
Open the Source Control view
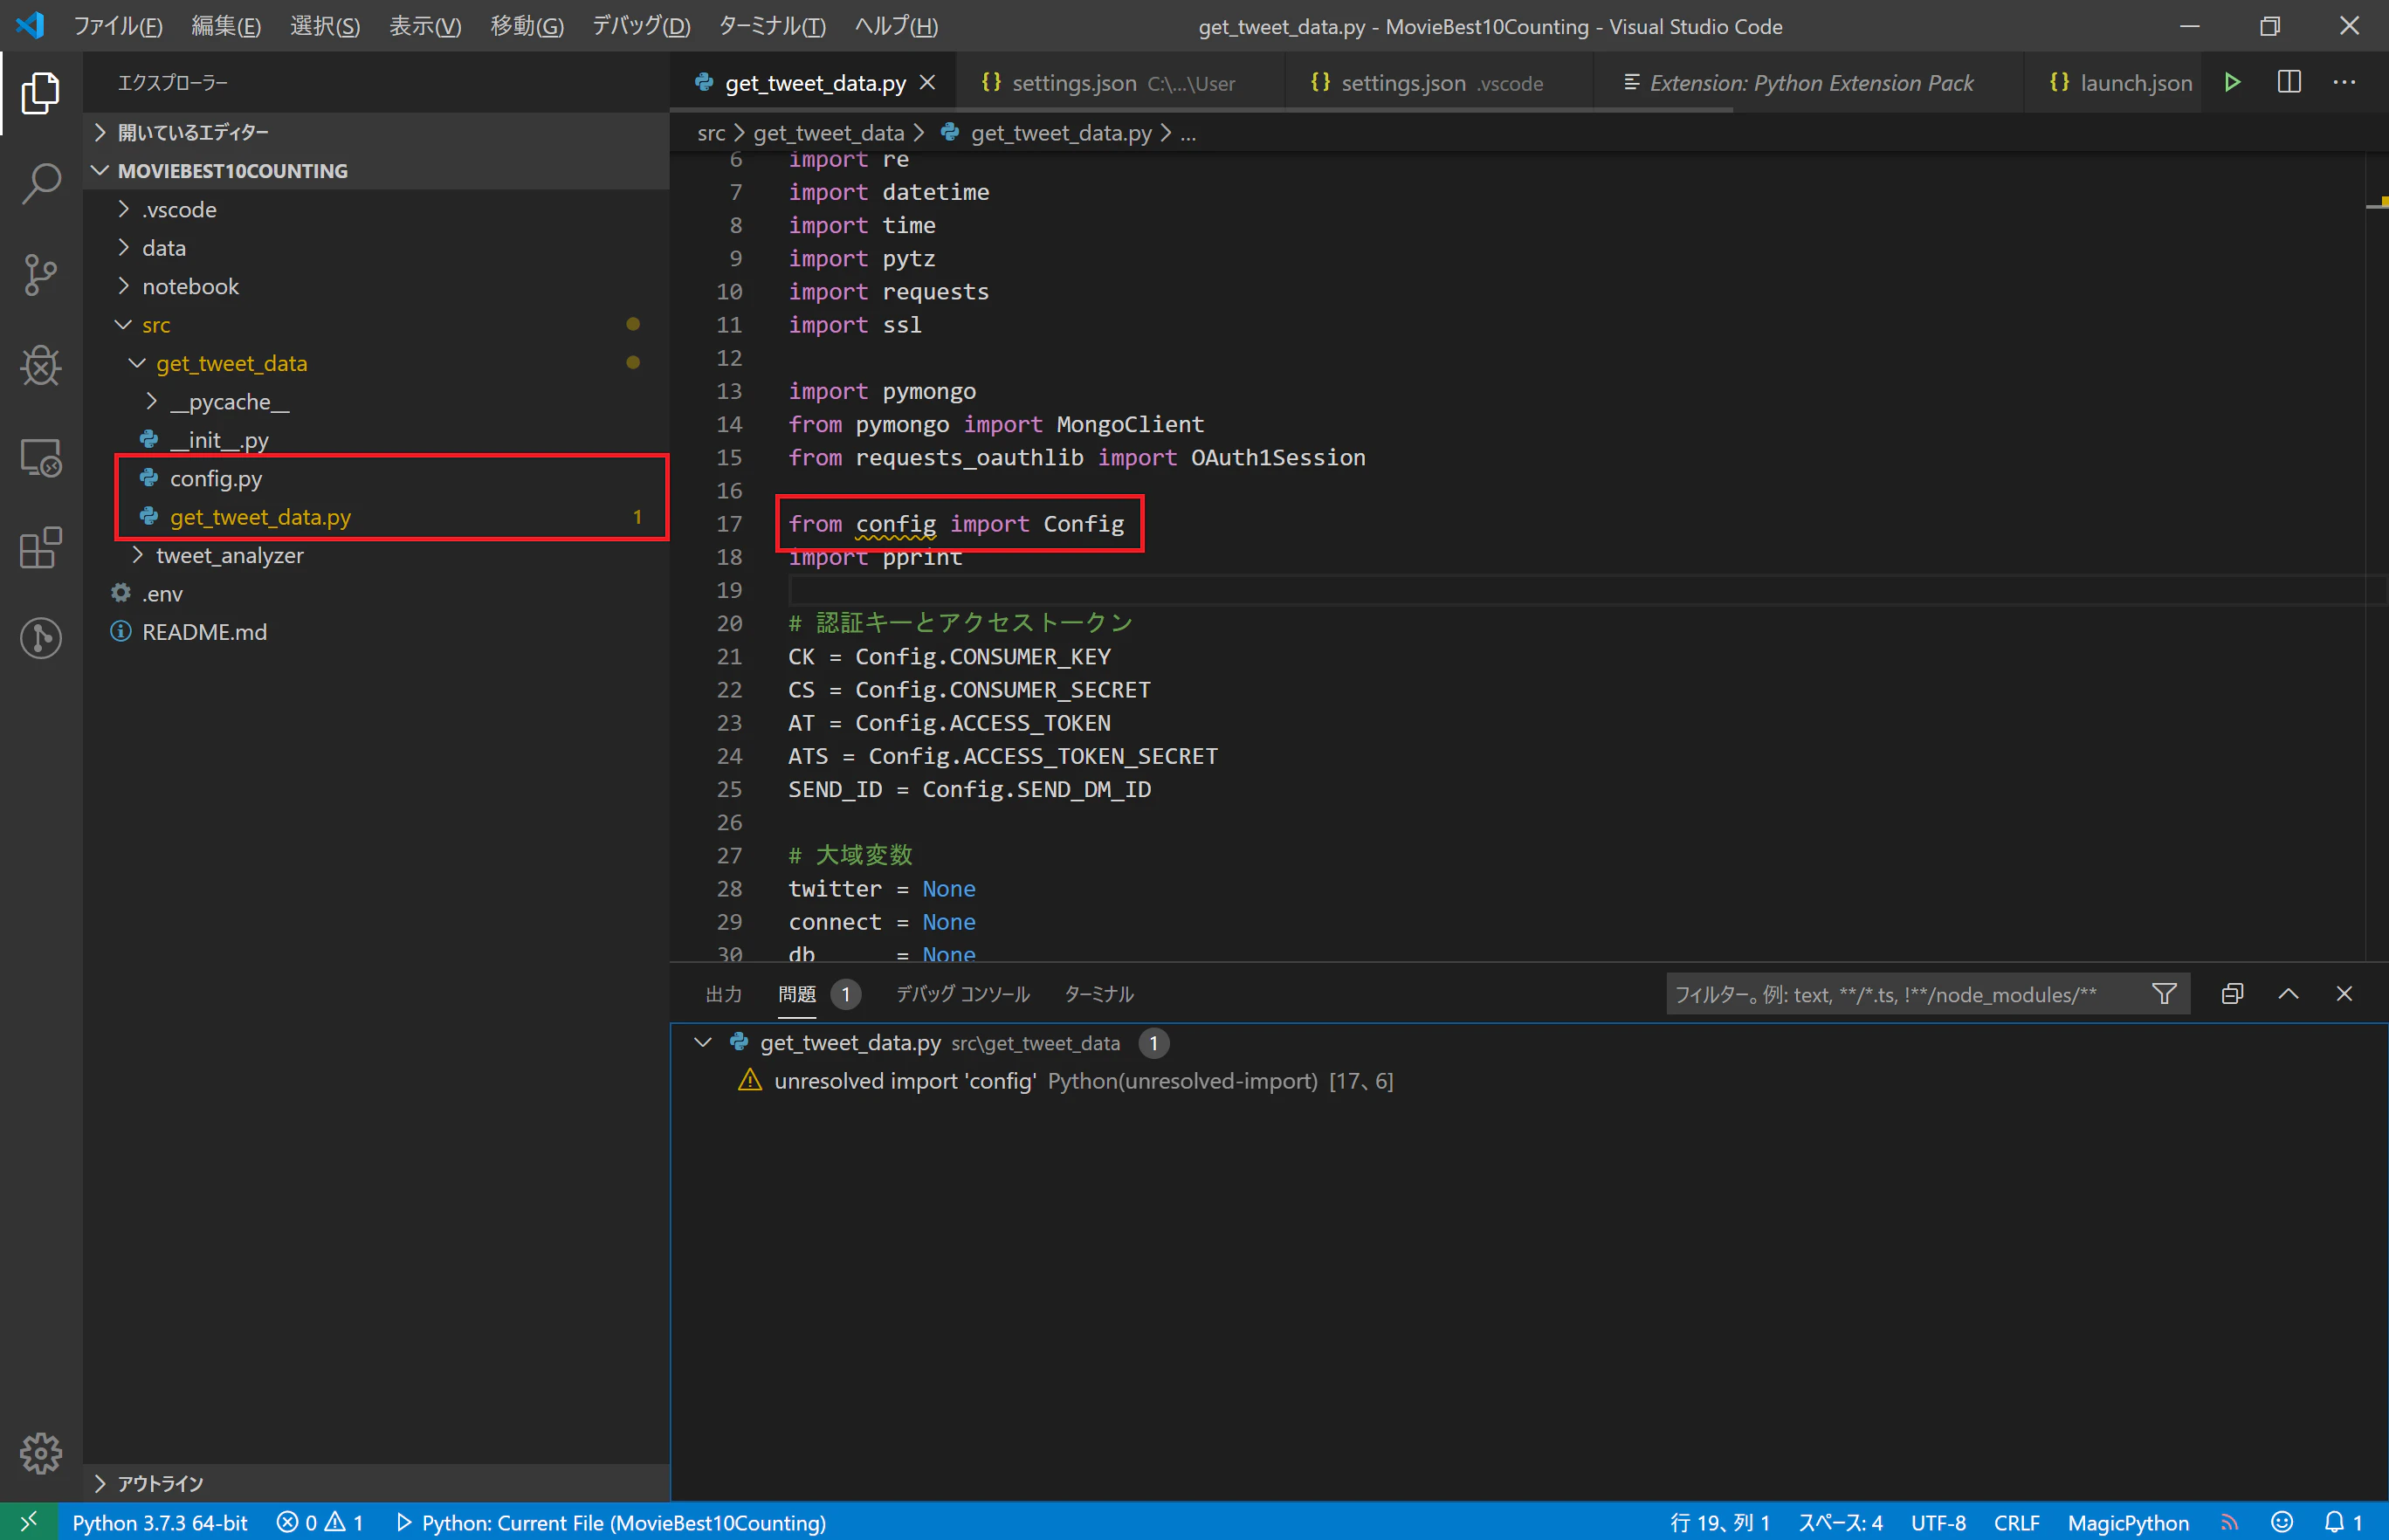coord(41,275)
